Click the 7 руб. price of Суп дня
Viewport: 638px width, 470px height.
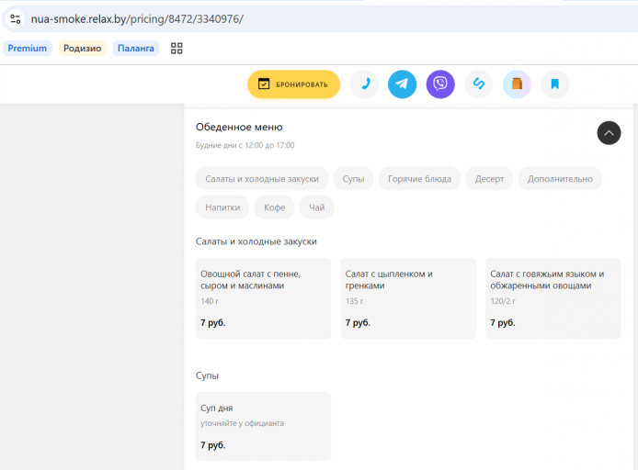[212, 445]
